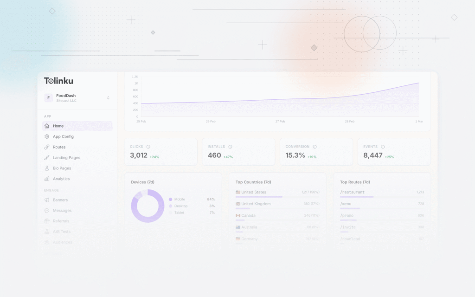Click the info icon next to EVENTS

click(x=382, y=146)
